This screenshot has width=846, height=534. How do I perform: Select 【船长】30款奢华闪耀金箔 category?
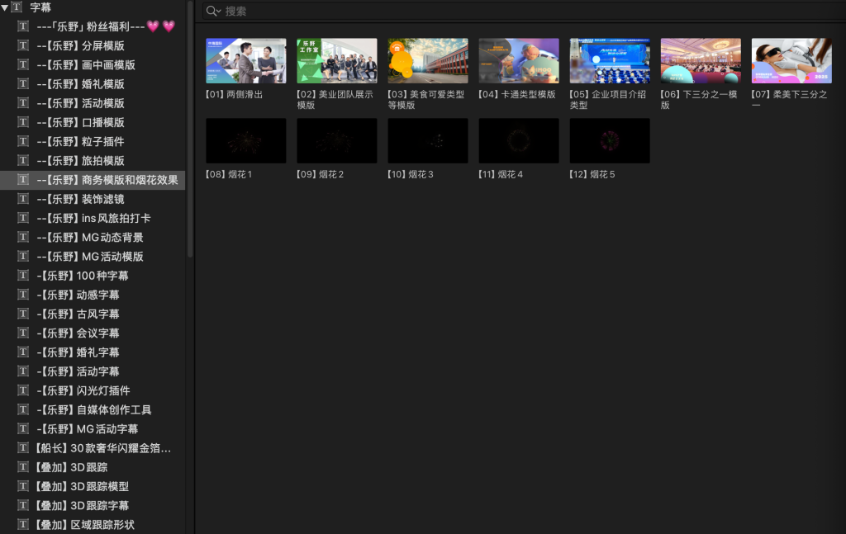click(x=93, y=448)
